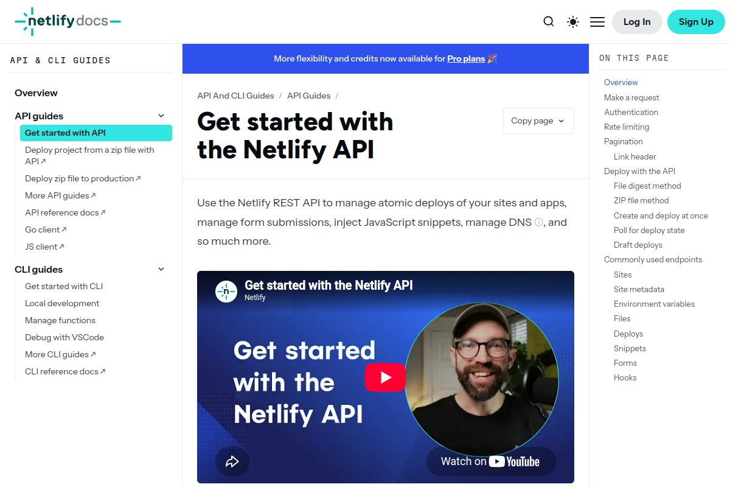Jump to Create and deploy at once
The width and height of the screenshot is (730, 487).
tap(661, 215)
